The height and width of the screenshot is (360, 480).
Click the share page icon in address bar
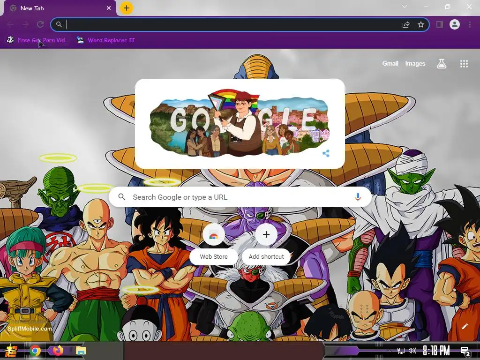[406, 24]
